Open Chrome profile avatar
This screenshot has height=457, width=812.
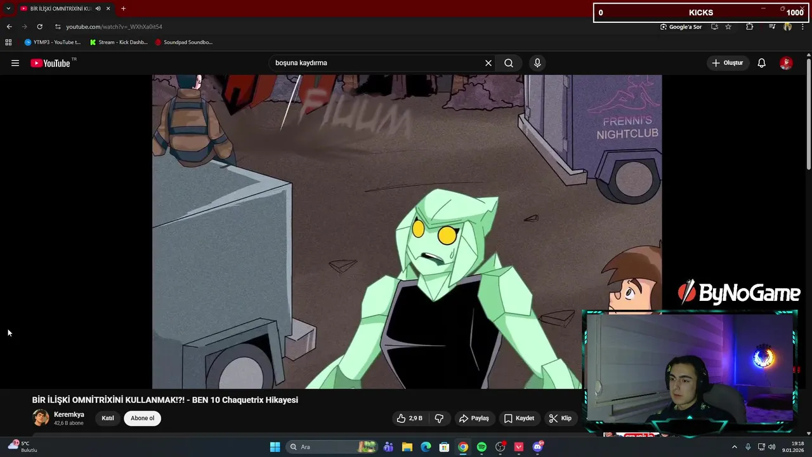(x=787, y=27)
